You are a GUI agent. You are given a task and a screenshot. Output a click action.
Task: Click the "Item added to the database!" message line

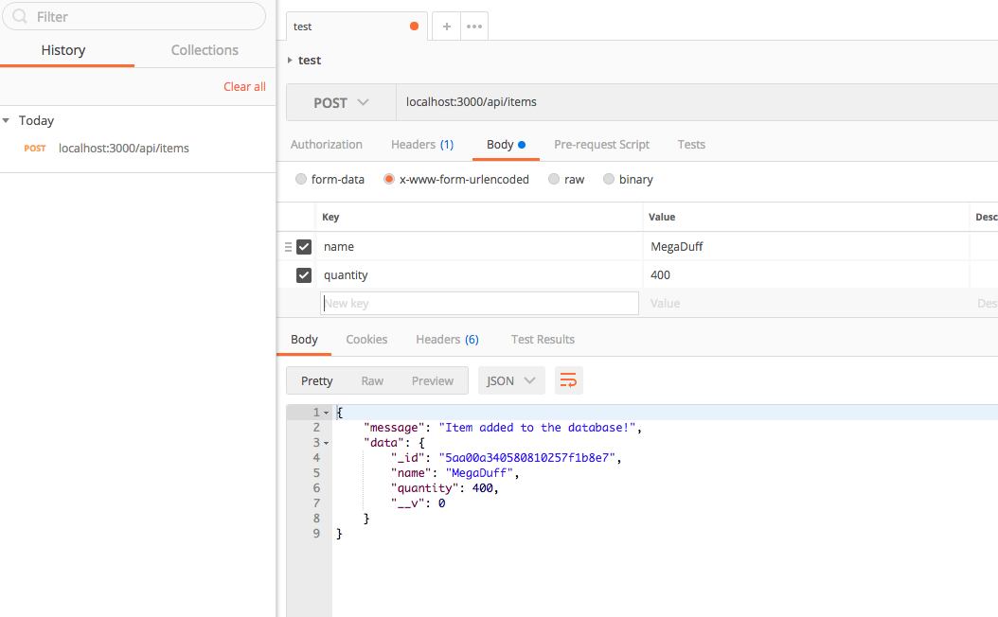pyautogui.click(x=503, y=428)
